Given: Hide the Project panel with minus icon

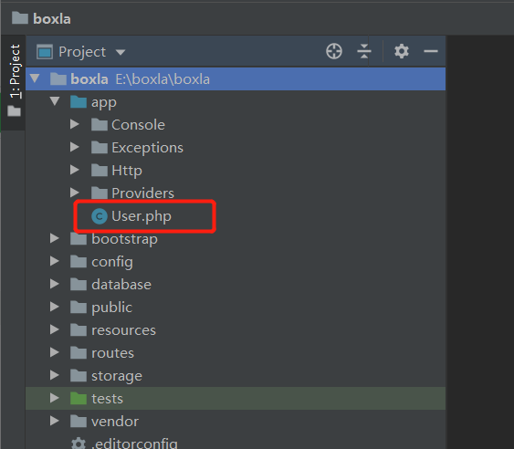Looking at the screenshot, I should point(431,51).
